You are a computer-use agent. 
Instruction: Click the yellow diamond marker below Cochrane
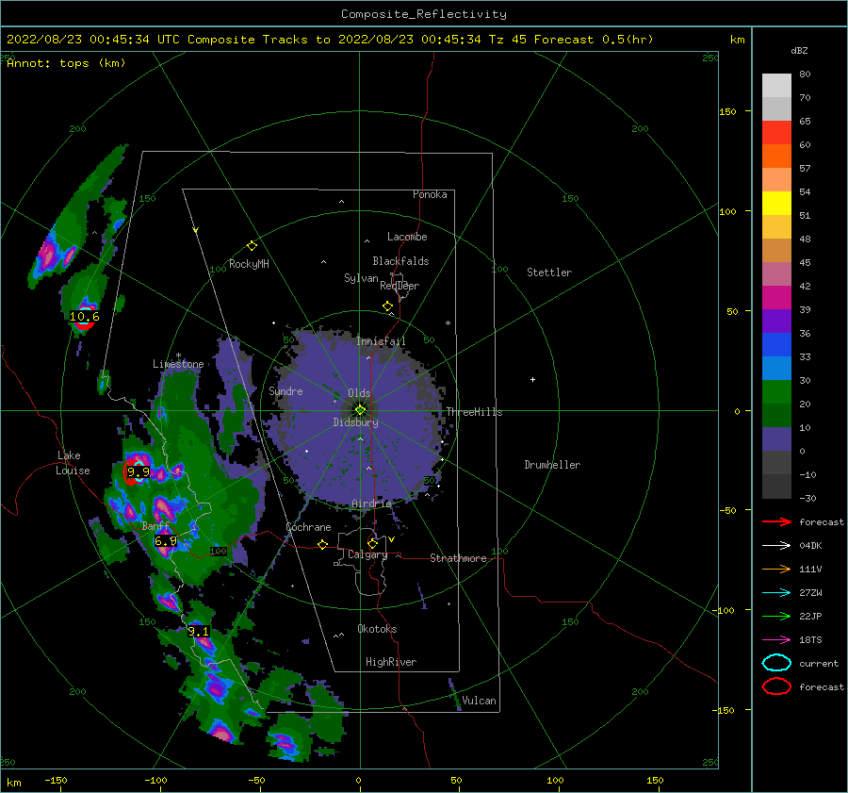point(323,544)
